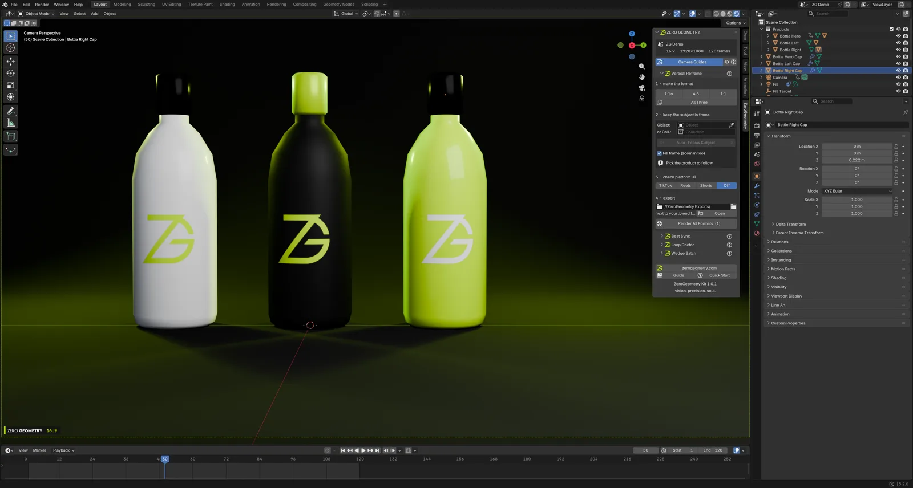Expand the Bottle Hero tree item
Viewport: 913px width, 488px height.
point(768,36)
